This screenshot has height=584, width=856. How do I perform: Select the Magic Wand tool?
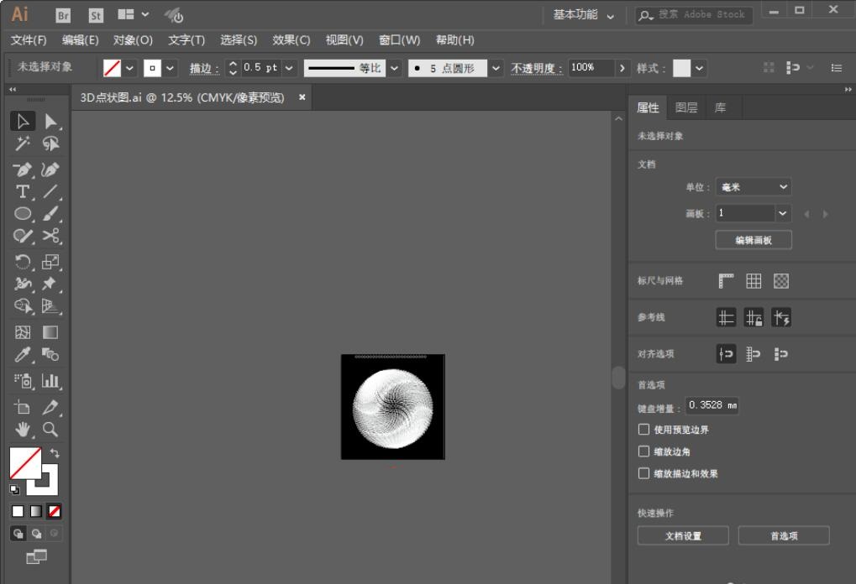[x=24, y=144]
